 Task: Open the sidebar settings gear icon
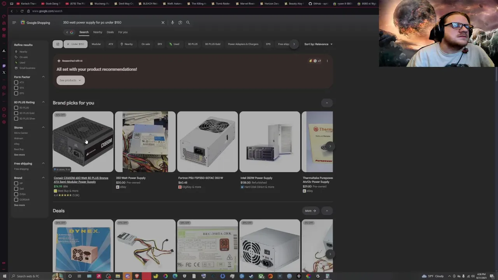pos(4,122)
